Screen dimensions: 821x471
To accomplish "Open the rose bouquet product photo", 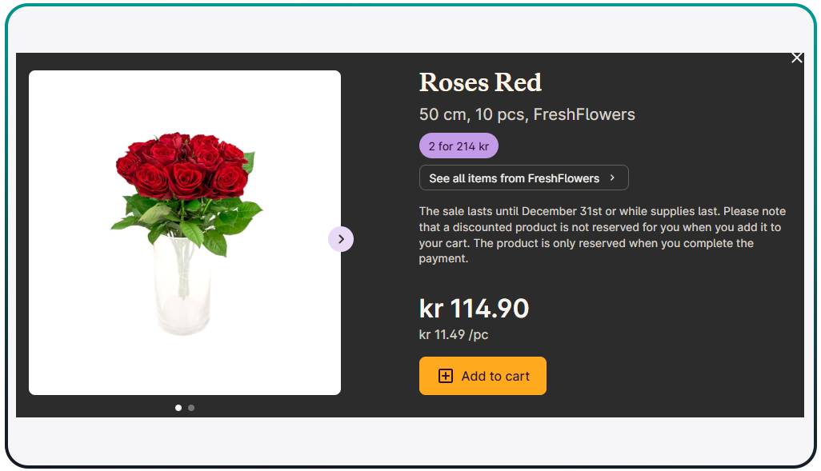I will pos(185,233).
